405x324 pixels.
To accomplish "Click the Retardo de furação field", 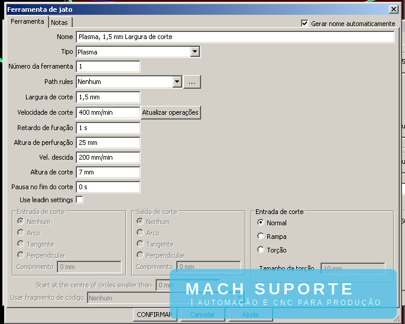I will [x=108, y=128].
